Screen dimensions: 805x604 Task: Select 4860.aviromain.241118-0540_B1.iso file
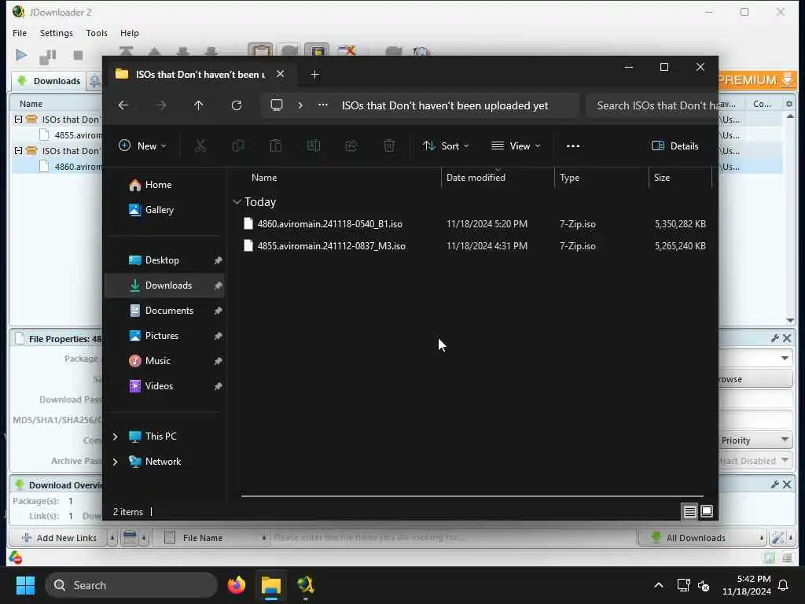(x=329, y=224)
